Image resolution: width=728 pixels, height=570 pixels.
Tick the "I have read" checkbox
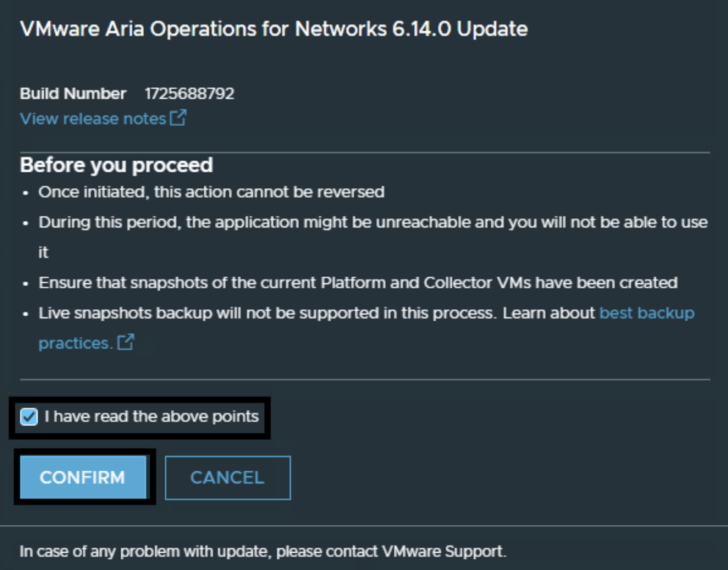[28, 417]
